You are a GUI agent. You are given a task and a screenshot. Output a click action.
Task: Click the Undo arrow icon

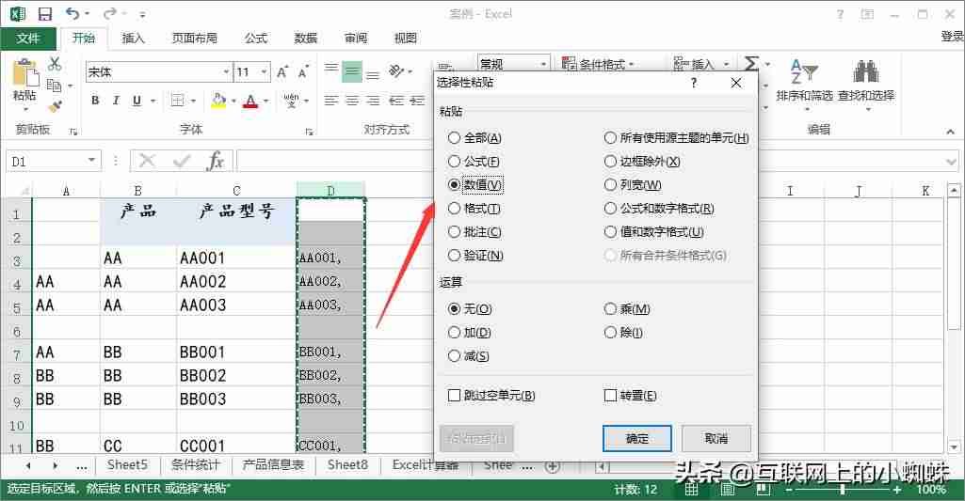pos(73,13)
